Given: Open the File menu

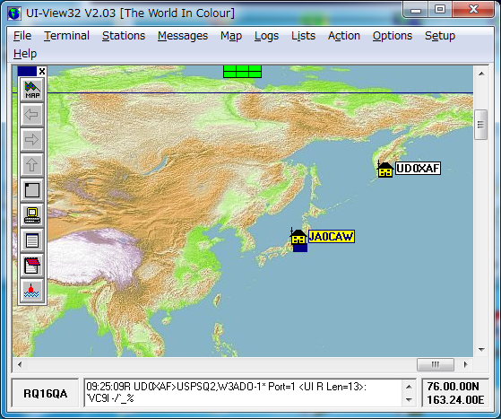Looking at the screenshot, I should pos(22,36).
